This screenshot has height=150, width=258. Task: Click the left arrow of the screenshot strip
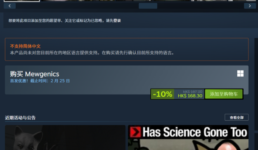tap(9, 6)
